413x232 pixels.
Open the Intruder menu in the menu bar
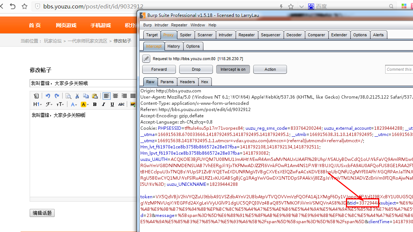[162, 25]
